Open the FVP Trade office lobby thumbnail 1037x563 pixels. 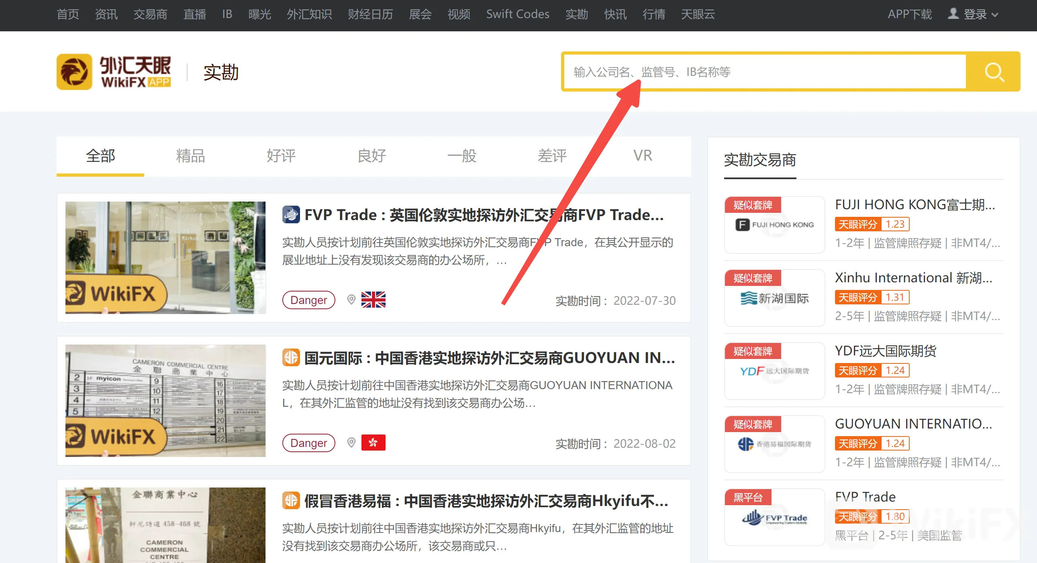click(165, 257)
